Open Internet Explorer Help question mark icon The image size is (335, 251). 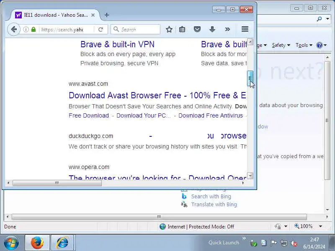(x=320, y=45)
